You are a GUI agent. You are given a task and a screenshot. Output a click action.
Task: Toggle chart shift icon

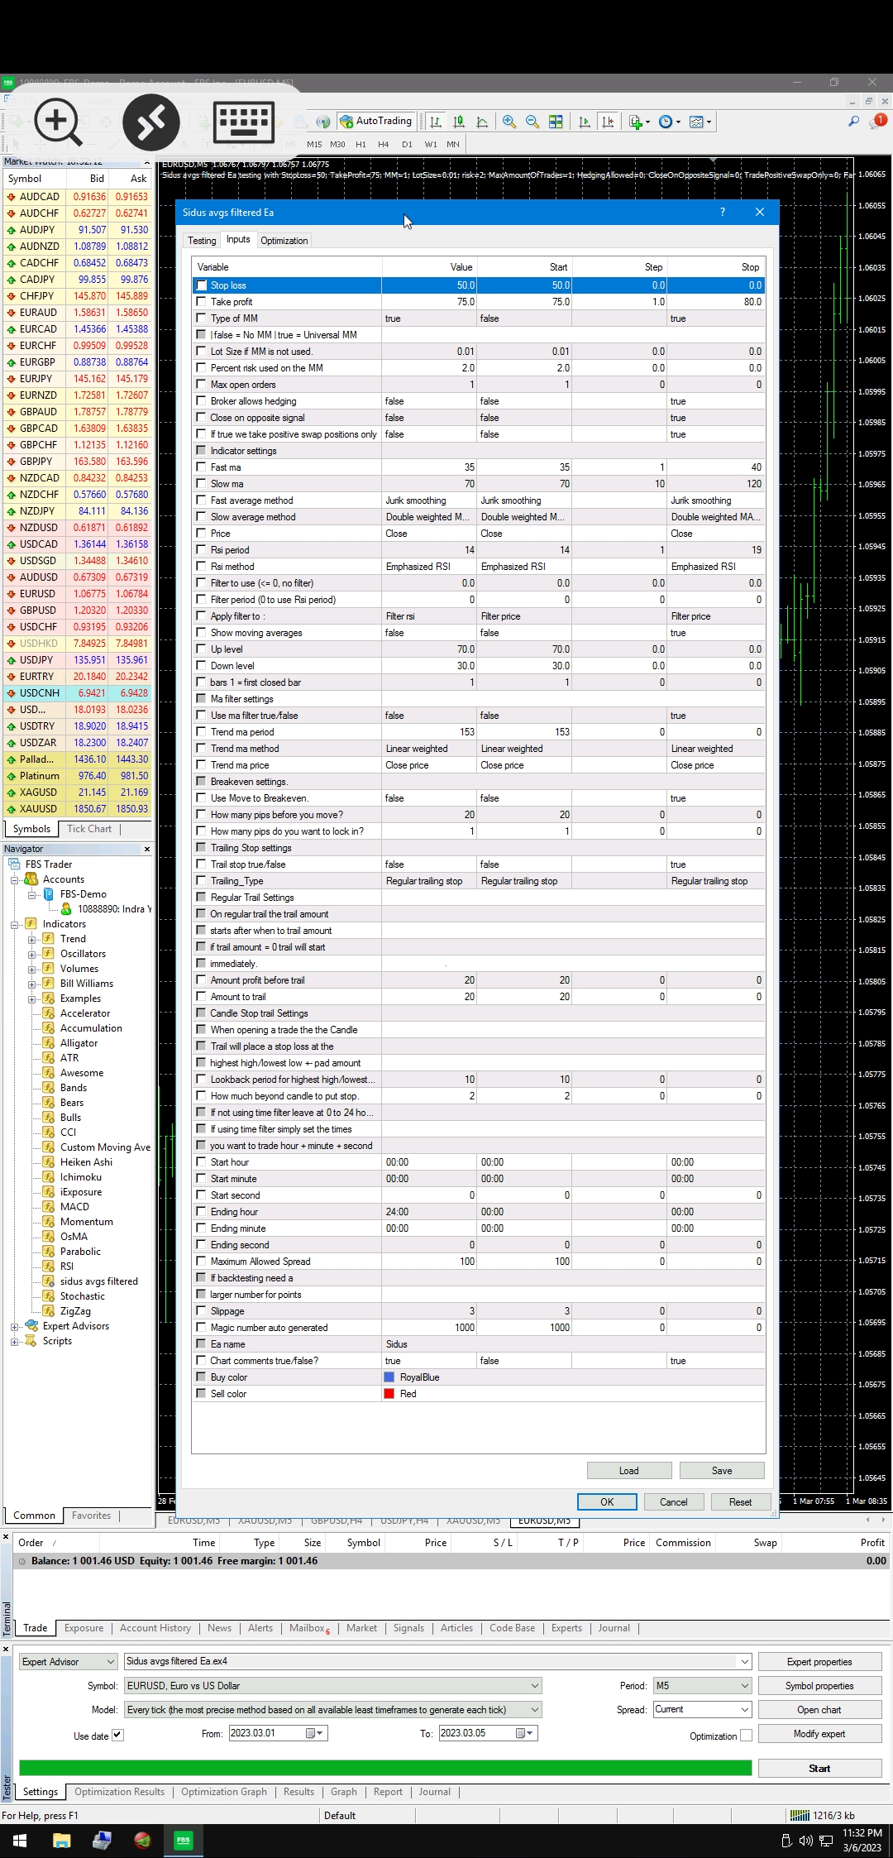tap(608, 122)
